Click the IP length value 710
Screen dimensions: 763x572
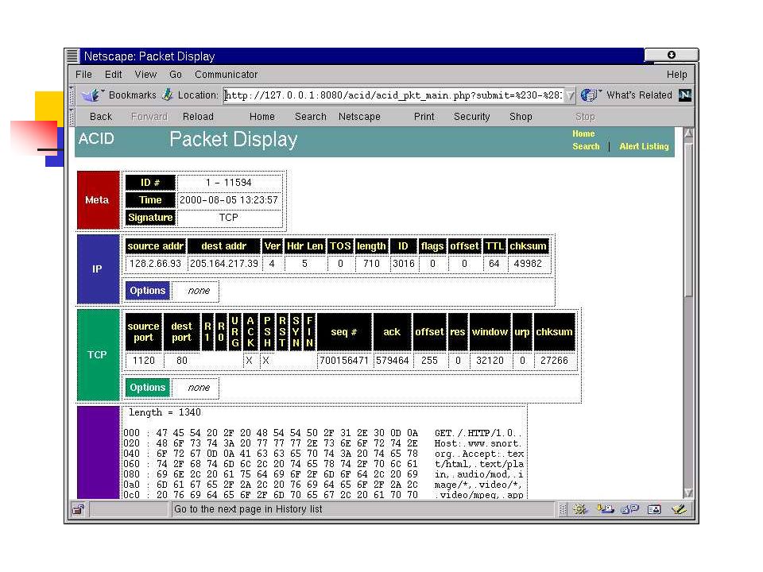click(371, 264)
